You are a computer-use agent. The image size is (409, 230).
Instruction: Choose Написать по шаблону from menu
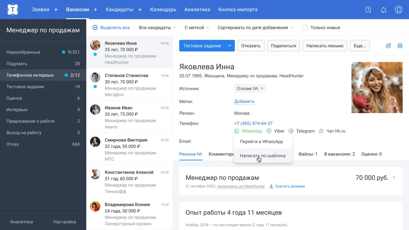click(x=262, y=156)
